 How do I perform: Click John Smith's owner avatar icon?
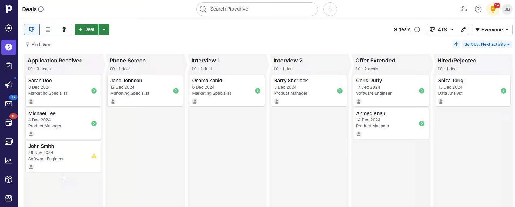(31, 167)
